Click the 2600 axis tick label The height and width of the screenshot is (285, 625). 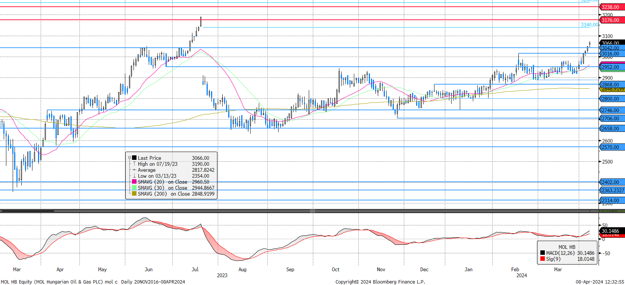point(607,141)
